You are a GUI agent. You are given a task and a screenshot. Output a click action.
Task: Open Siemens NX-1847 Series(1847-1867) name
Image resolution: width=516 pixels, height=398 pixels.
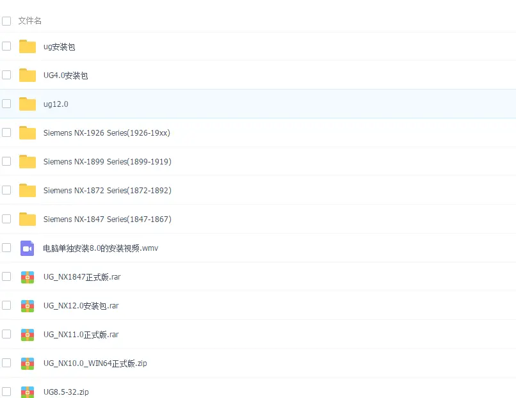click(108, 219)
